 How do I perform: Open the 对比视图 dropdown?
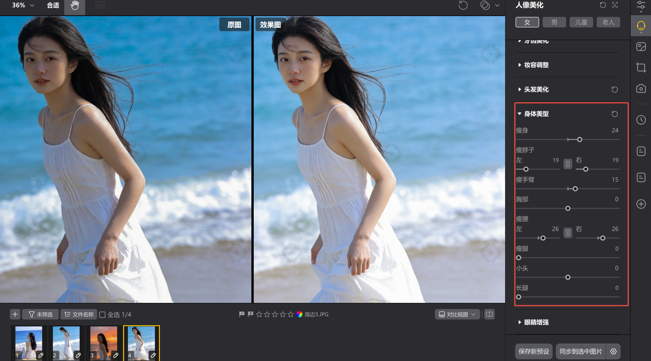pos(457,314)
